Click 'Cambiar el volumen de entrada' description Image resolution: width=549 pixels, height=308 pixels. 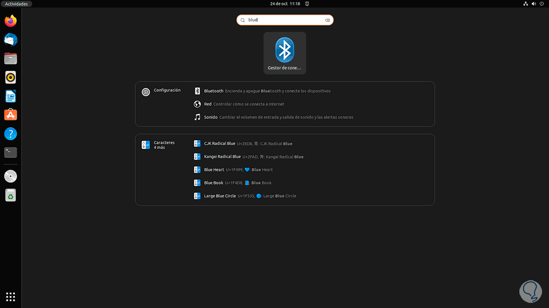coord(286,117)
